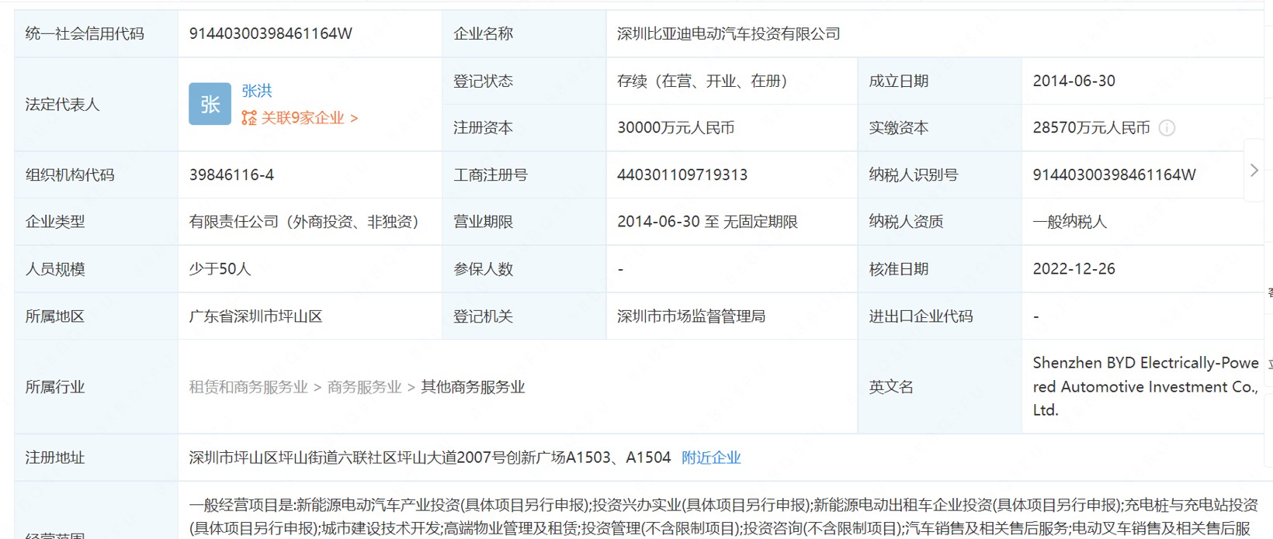The image size is (1273, 539).
Task: Select company name 深圳比亚迪电动汽车投资有限公司
Action: (729, 33)
